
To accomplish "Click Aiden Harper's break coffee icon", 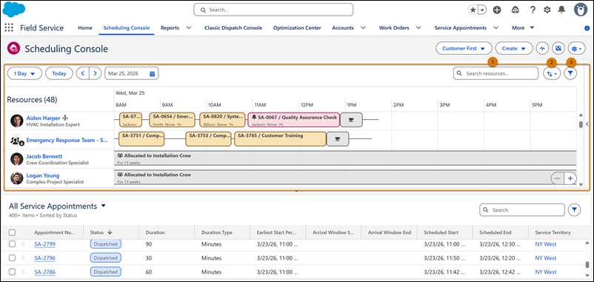I will [x=351, y=120].
